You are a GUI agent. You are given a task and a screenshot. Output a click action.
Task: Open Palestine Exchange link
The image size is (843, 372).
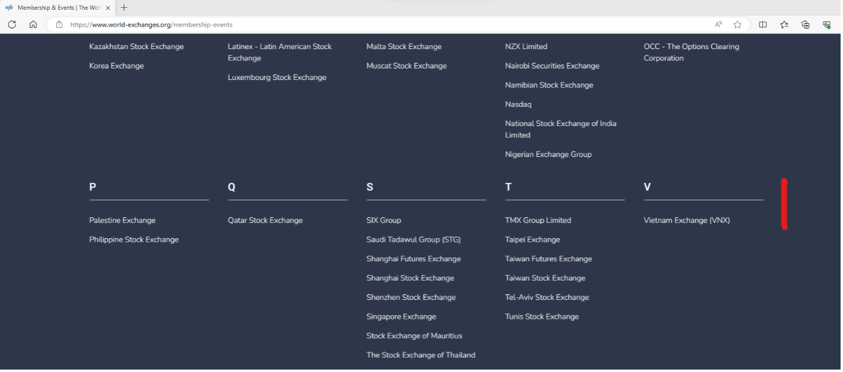point(123,221)
